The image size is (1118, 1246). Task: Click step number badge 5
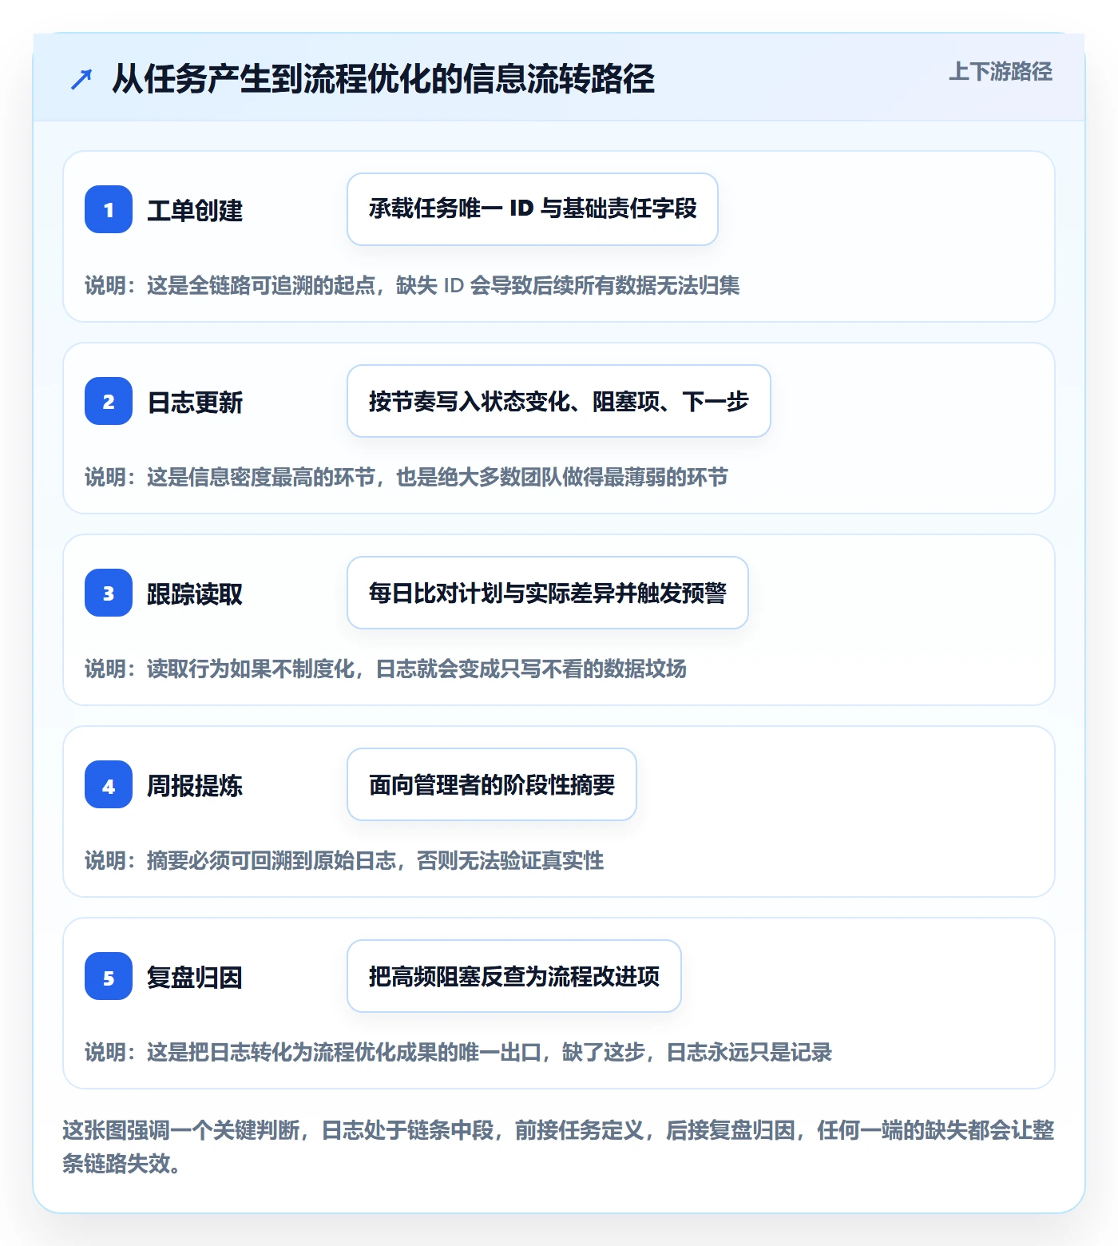[x=109, y=976]
